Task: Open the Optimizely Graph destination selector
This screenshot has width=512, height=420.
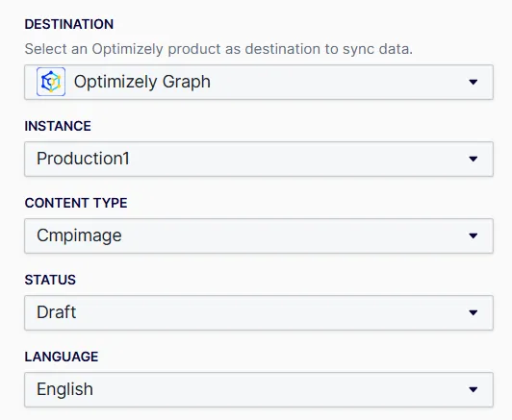Action: [259, 82]
